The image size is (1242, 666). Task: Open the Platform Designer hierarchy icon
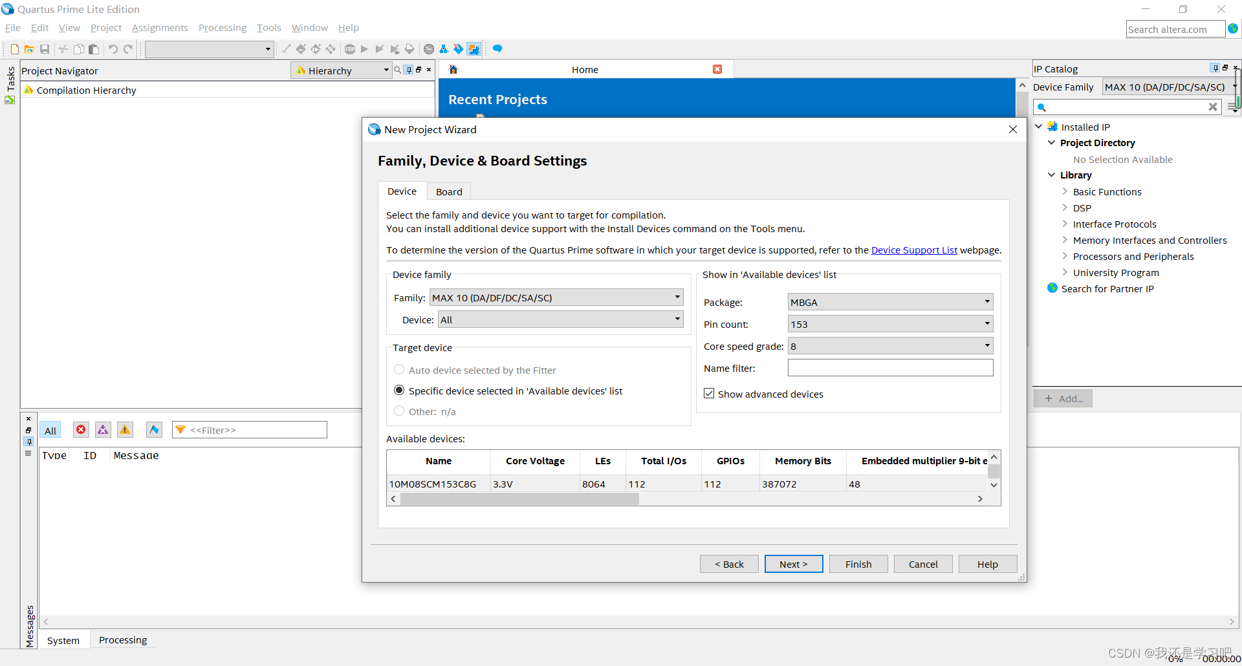click(x=444, y=49)
